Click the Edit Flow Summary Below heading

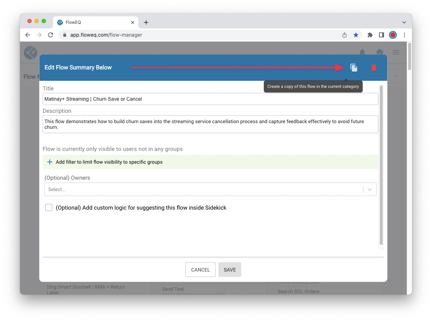tap(78, 68)
